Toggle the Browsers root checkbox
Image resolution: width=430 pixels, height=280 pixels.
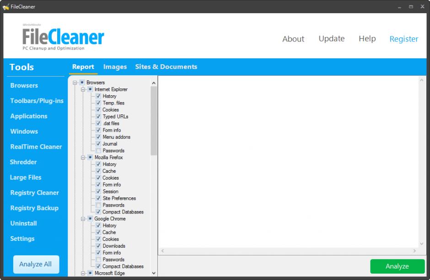pyautogui.click(x=82, y=82)
